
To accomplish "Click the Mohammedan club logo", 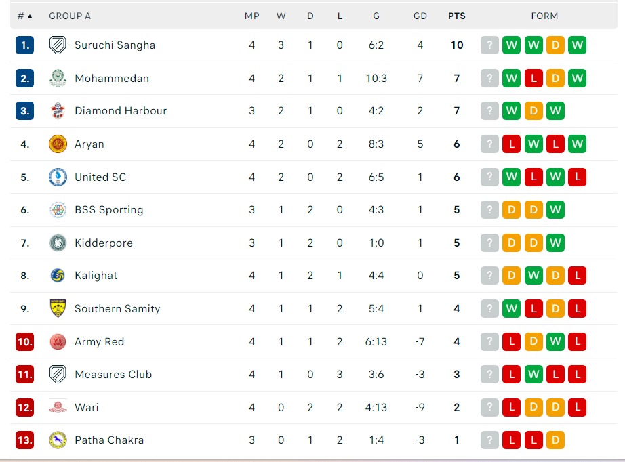I will point(58,79).
